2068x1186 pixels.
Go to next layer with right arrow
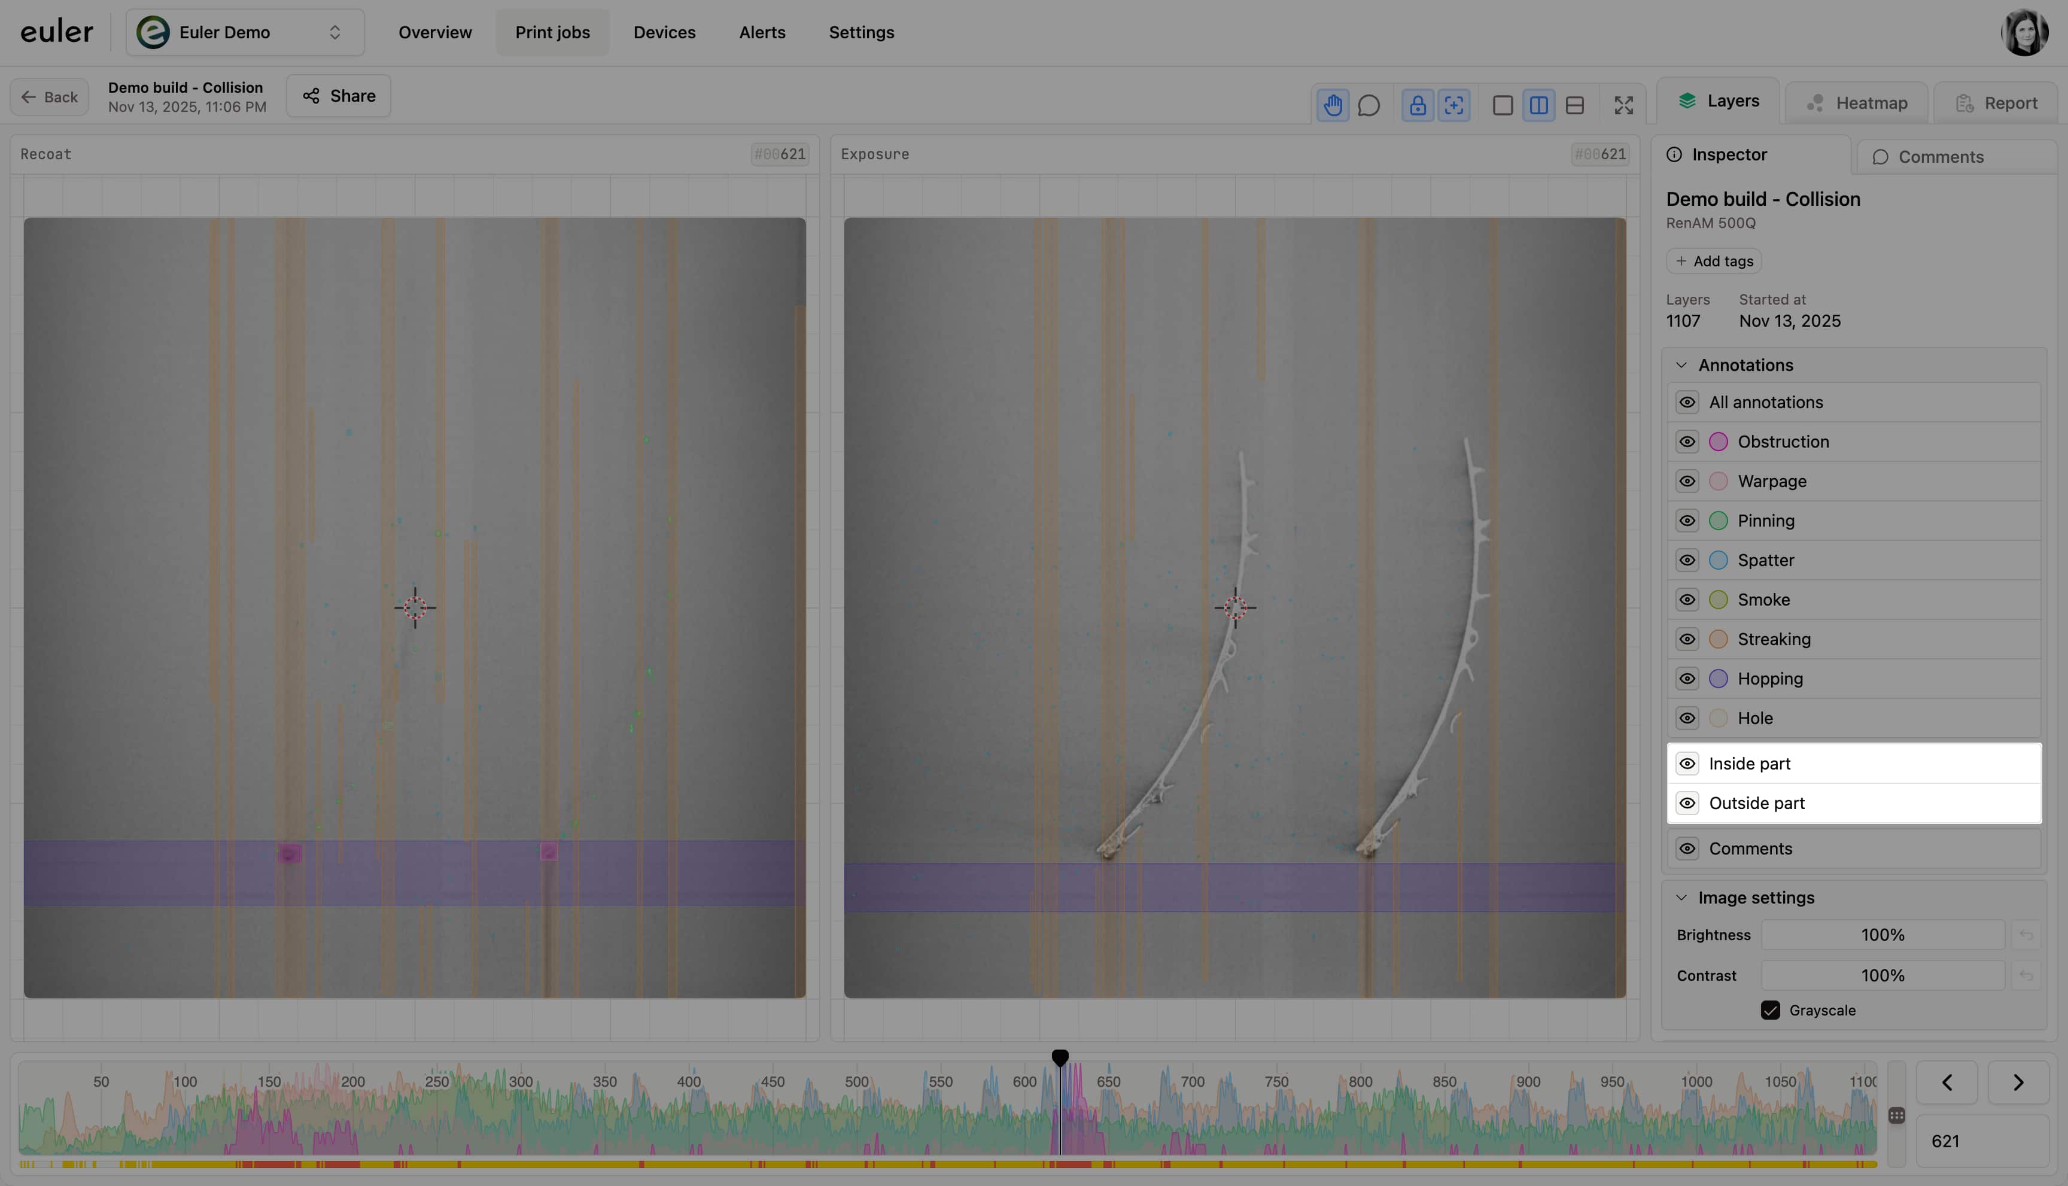(x=2018, y=1082)
